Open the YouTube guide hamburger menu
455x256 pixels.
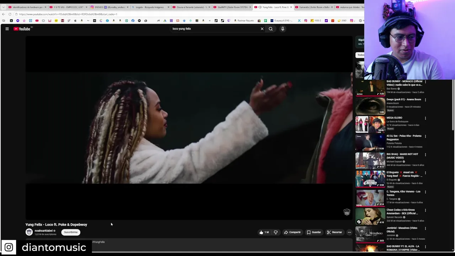[x=7, y=29]
